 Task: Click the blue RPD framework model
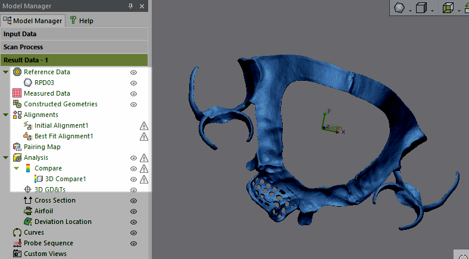[x=269, y=119]
